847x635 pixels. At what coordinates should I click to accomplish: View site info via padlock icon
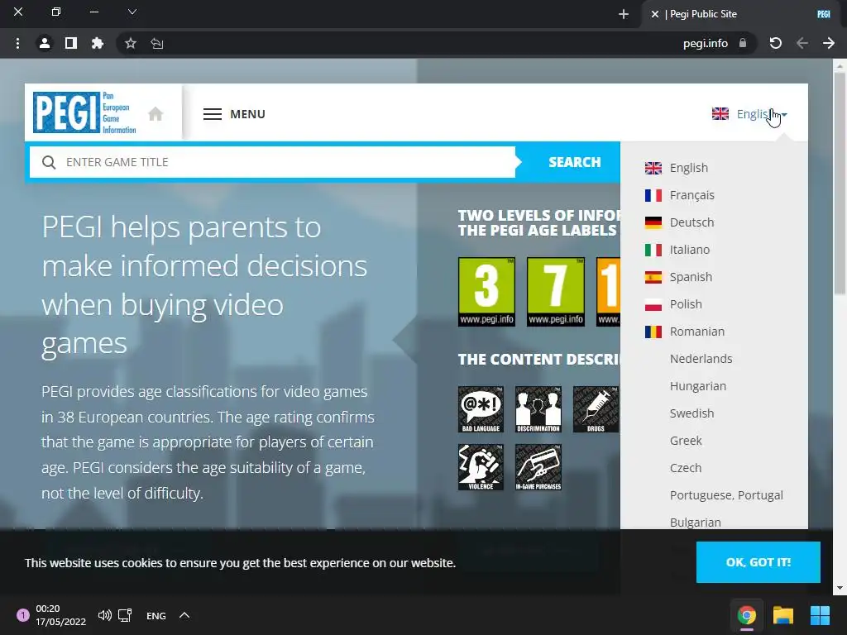pos(743,43)
